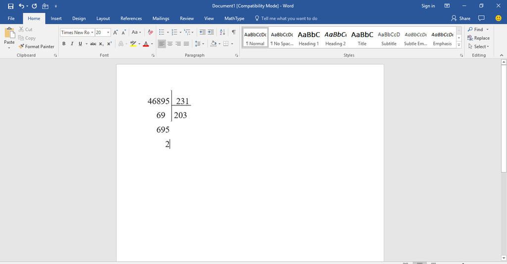The image size is (507, 264).
Task: Switch to the Design tab
Action: pyautogui.click(x=79, y=18)
